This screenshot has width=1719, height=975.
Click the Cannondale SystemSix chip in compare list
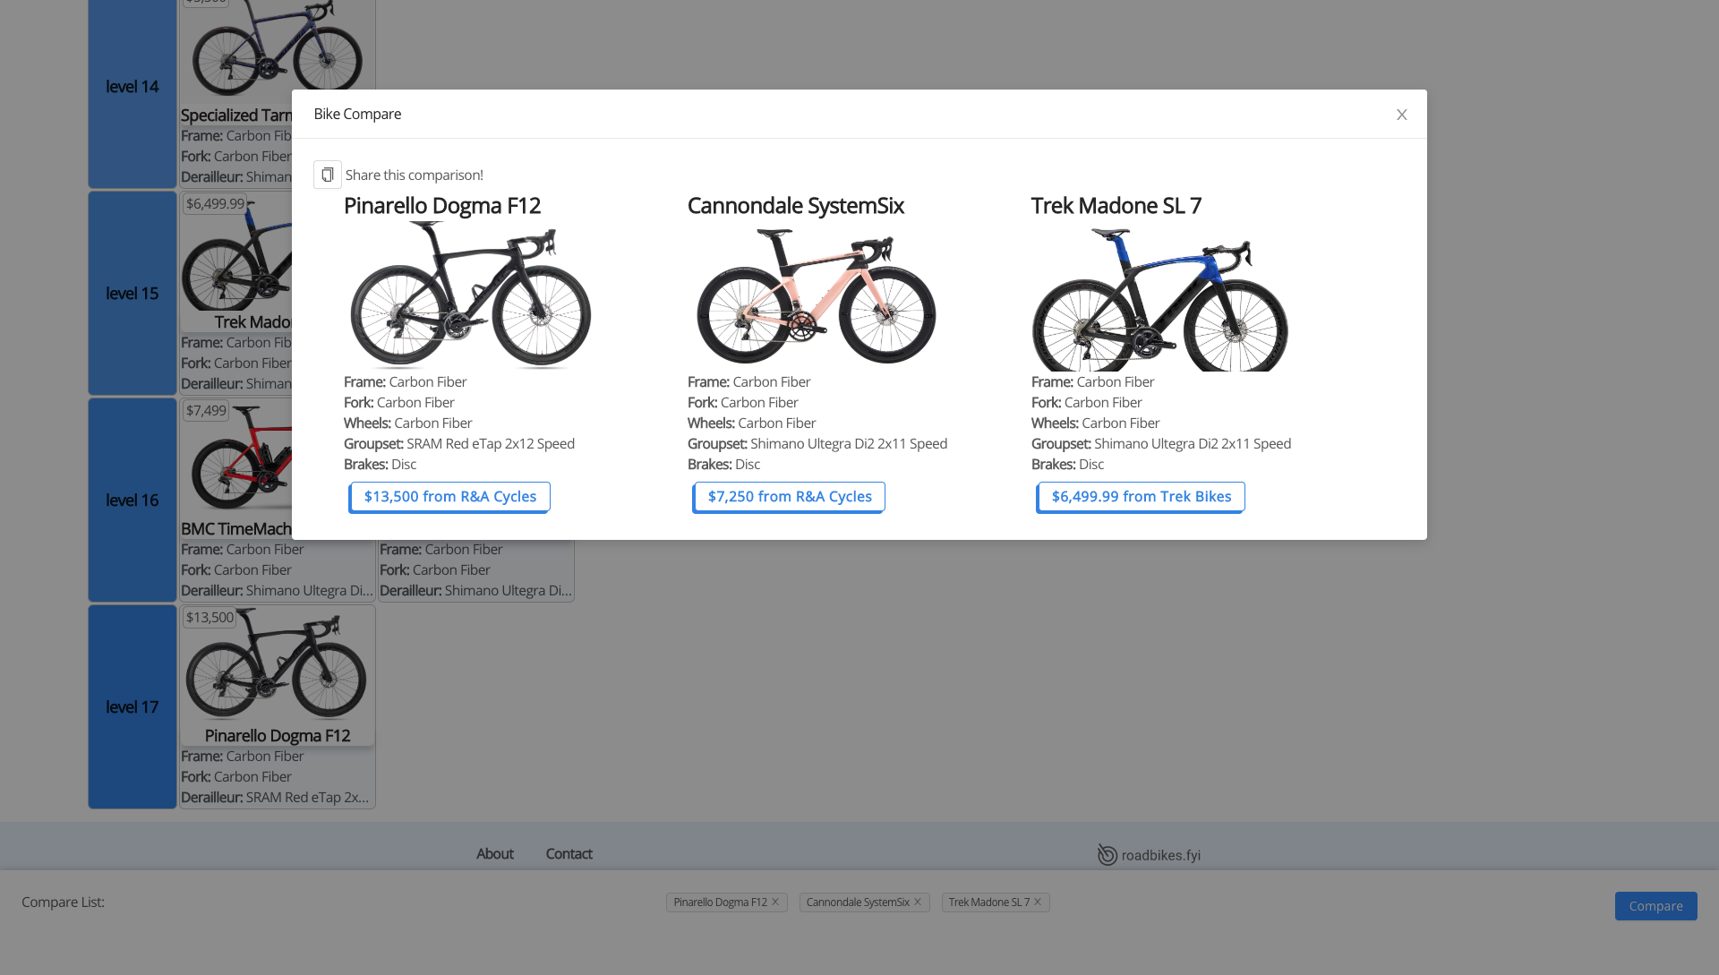click(857, 902)
